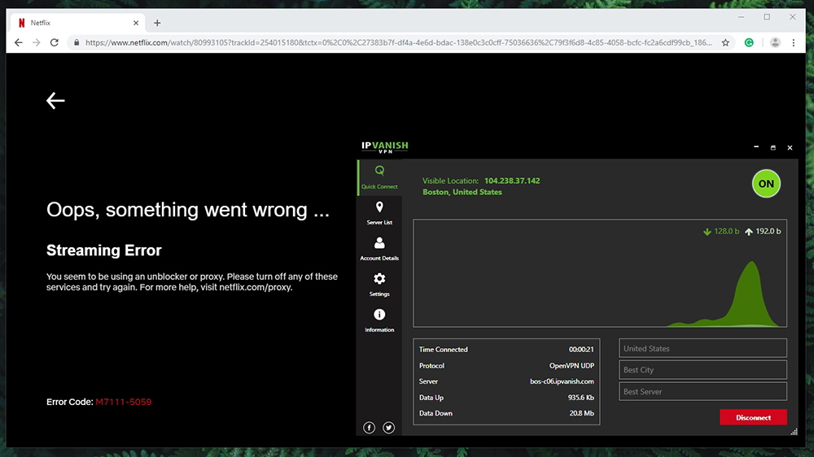Screen dimensions: 814x457
Task: Click Chrome's back navigation arrow
Action: click(x=19, y=42)
